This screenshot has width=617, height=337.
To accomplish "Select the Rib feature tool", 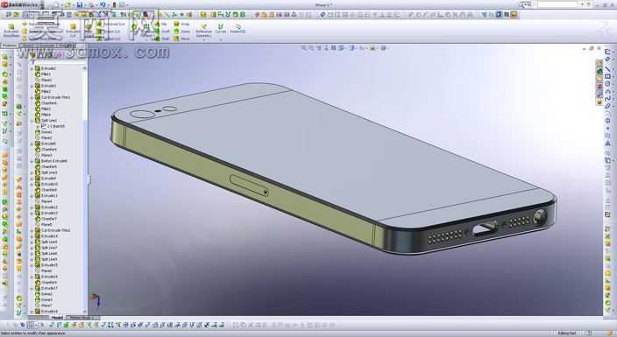I will pos(161,24).
